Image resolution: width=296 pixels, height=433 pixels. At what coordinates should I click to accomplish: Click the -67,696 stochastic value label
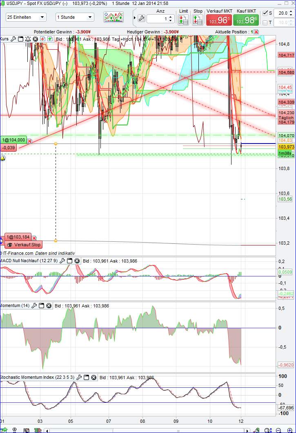[286, 408]
